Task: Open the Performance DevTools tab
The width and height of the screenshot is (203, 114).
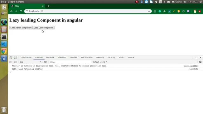Action: (87, 58)
